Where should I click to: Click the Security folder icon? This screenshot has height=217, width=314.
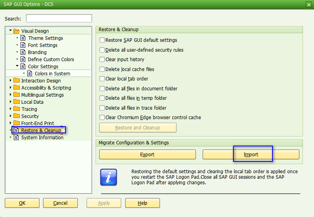coord(16,116)
